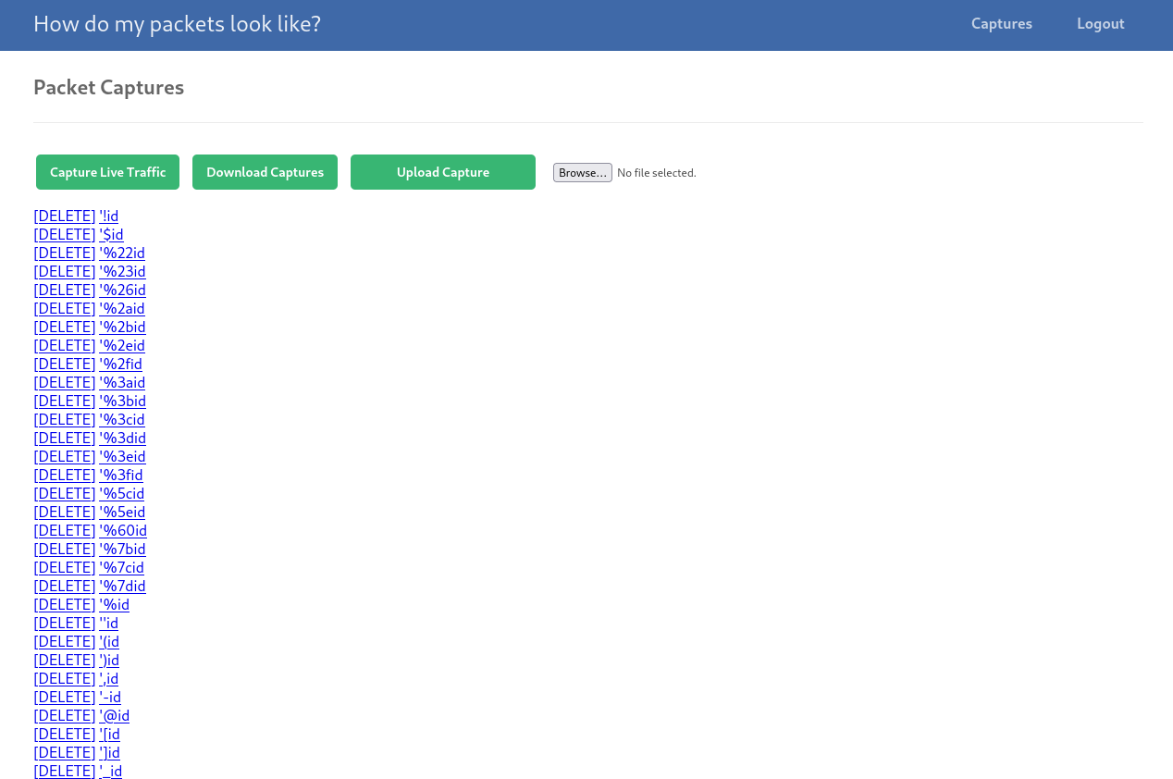
Task: Delete the '(id capture
Action: [x=65, y=641]
